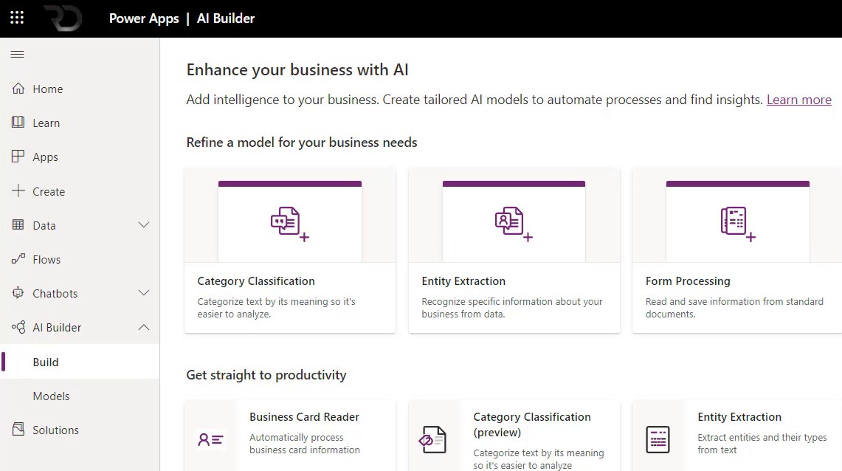Viewport: 842px width, 471px height.
Task: Click the Category Classification card icon
Action: click(290, 224)
